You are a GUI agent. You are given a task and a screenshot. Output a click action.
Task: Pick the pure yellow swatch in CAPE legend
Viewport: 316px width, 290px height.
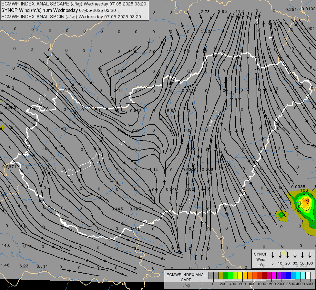(x=240, y=276)
